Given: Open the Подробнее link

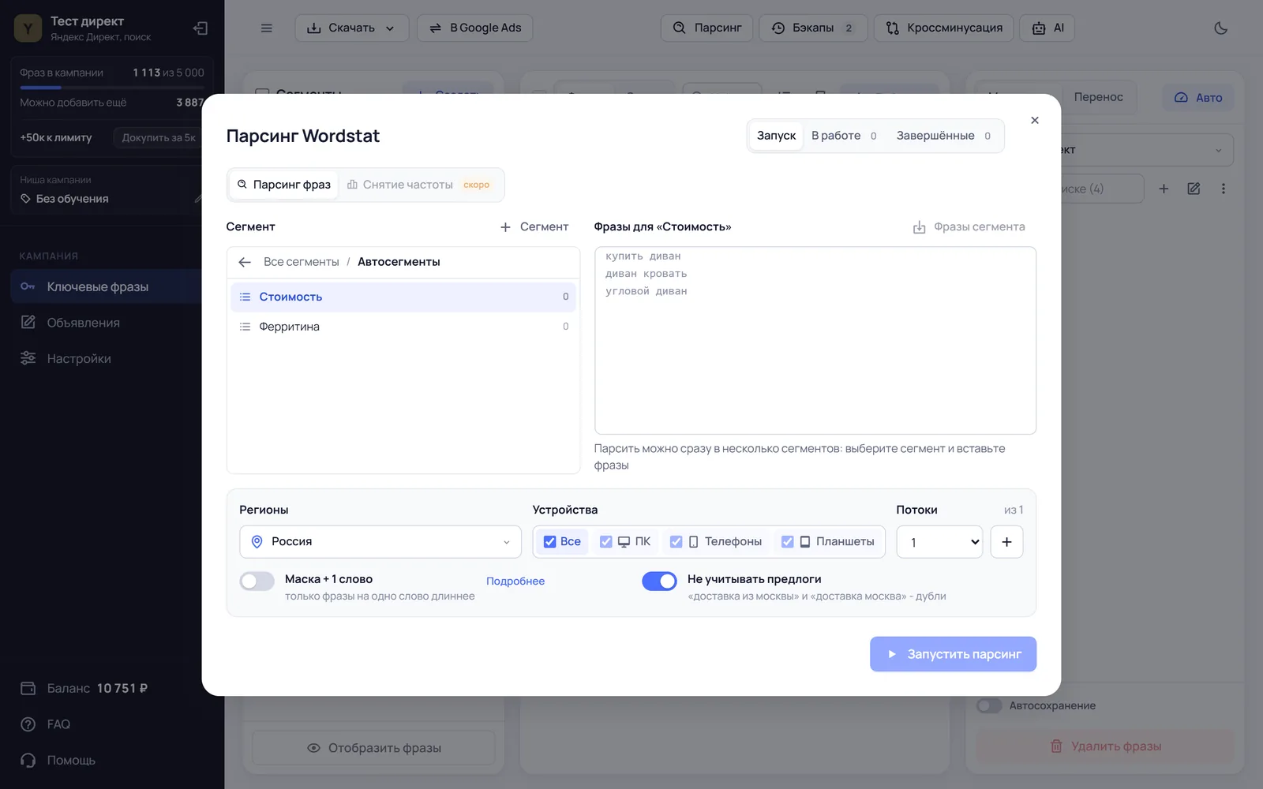Looking at the screenshot, I should click(x=515, y=581).
